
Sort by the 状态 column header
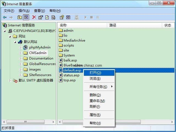168,25
